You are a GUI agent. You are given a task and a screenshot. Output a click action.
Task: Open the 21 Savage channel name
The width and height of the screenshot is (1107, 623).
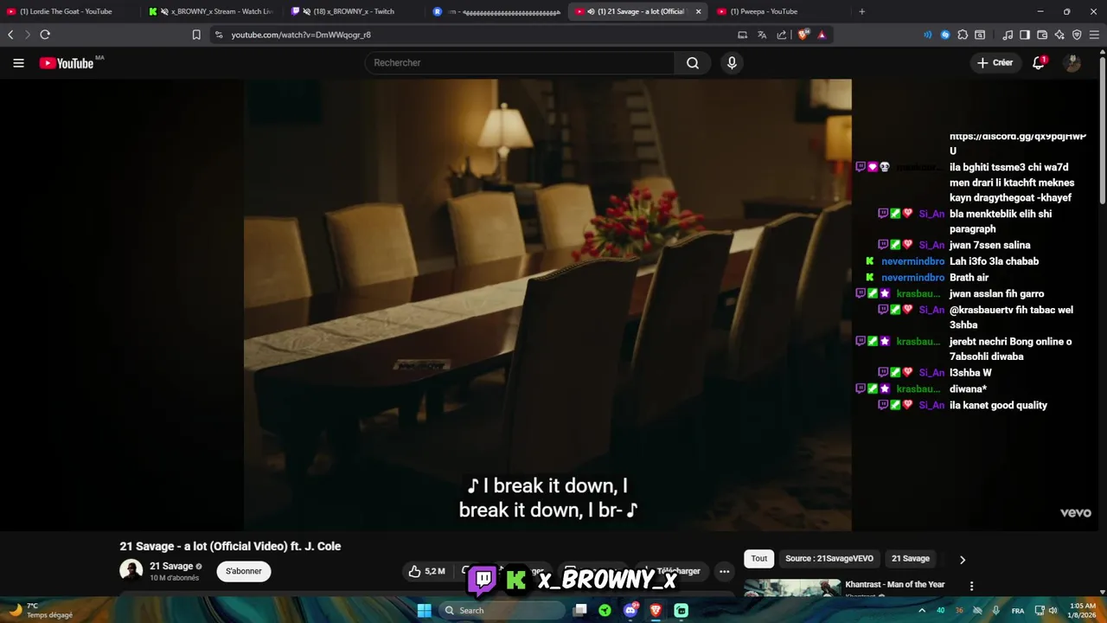click(x=171, y=566)
